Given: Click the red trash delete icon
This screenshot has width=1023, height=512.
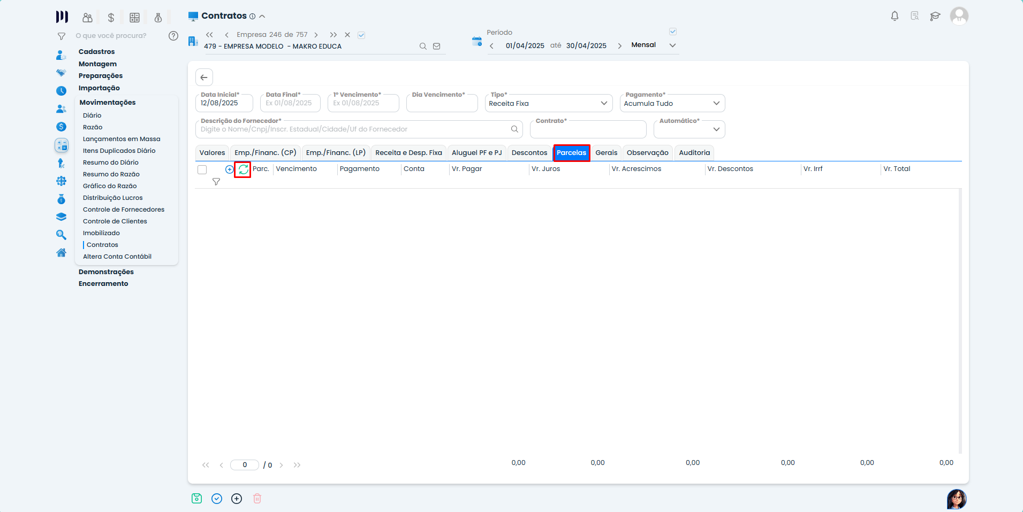Looking at the screenshot, I should 257,499.
